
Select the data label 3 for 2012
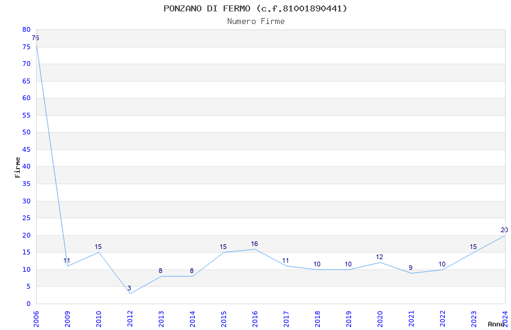tap(129, 288)
